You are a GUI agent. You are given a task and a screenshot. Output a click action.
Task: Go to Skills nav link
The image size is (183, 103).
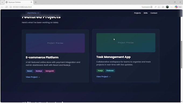pyautogui.click(x=146, y=13)
